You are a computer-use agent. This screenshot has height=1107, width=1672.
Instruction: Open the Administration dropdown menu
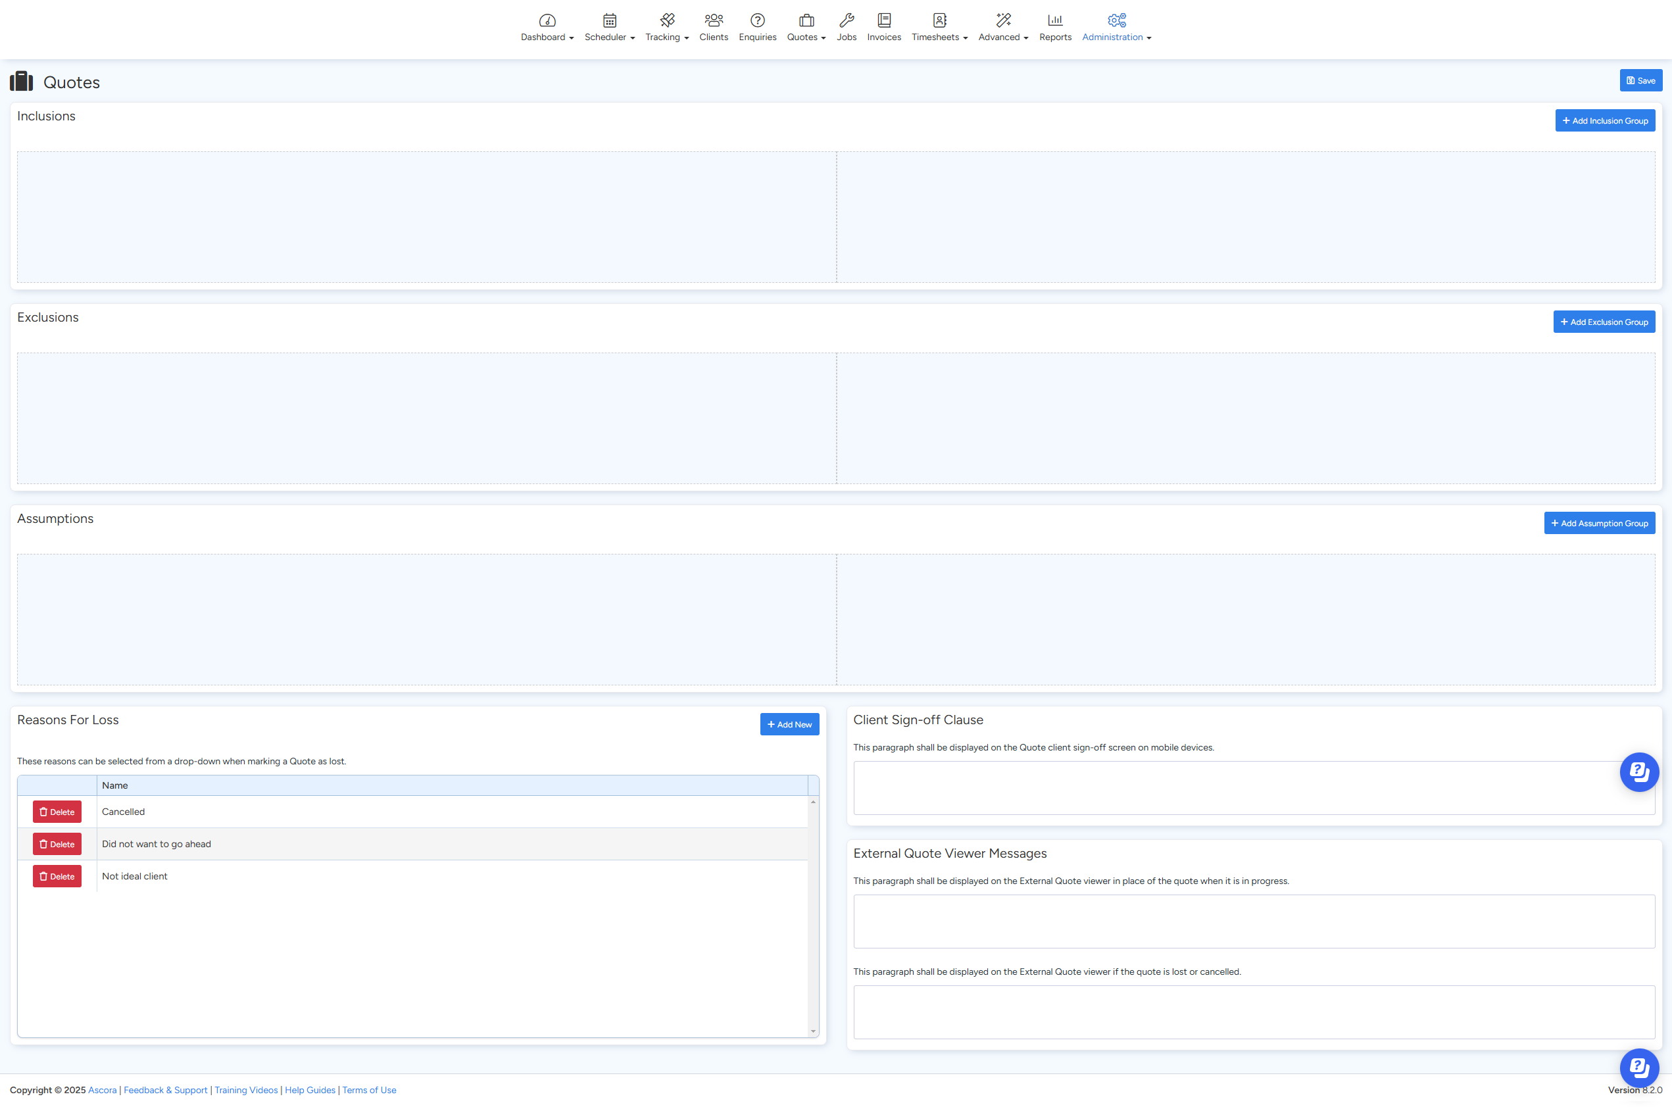click(1116, 37)
